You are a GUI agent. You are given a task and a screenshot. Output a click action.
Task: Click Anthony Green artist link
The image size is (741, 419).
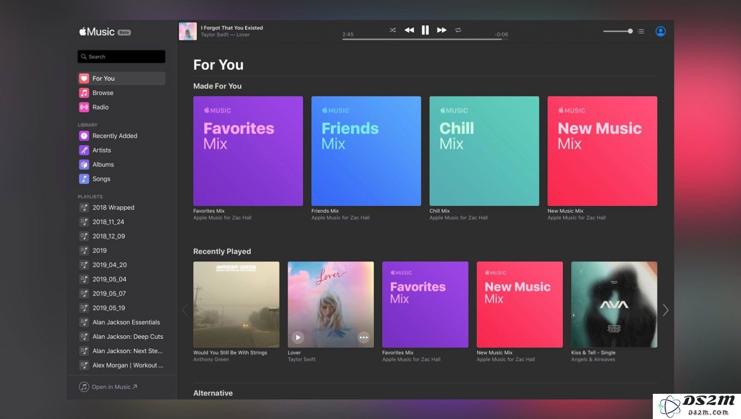211,359
